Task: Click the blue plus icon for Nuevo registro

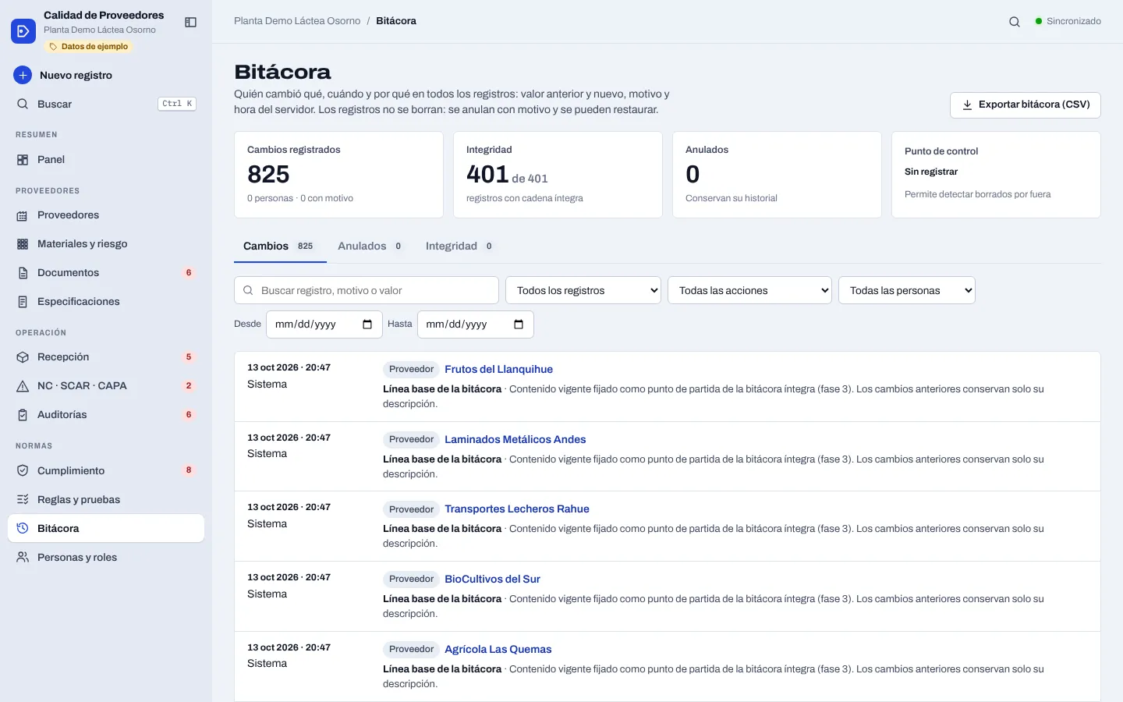Action: point(23,75)
